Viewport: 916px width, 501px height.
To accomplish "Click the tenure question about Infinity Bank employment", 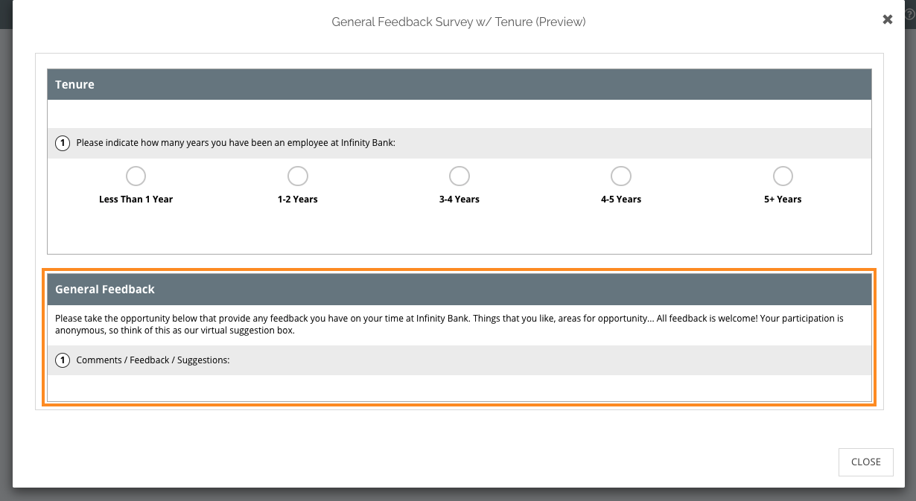I will pyautogui.click(x=235, y=143).
